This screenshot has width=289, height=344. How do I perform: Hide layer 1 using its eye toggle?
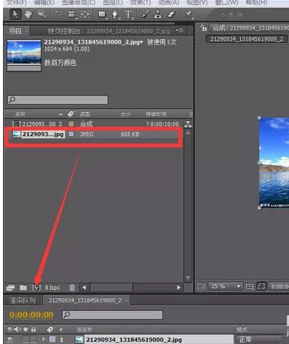[10, 340]
